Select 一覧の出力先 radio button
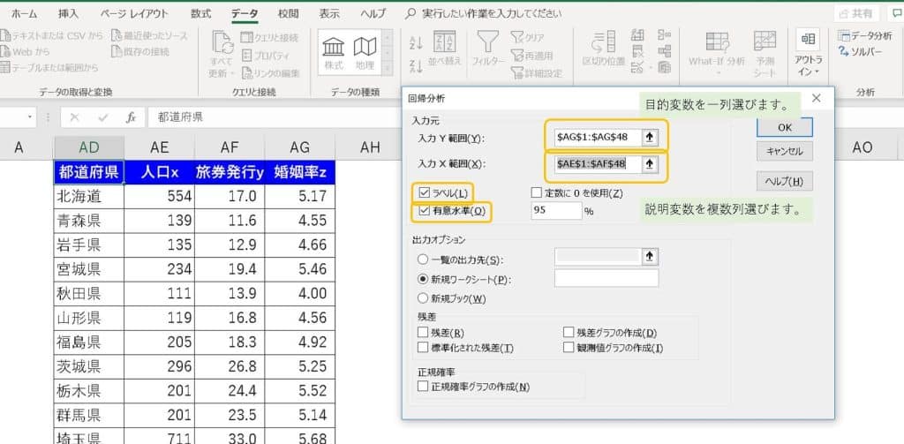This screenshot has height=444, width=904. click(423, 260)
